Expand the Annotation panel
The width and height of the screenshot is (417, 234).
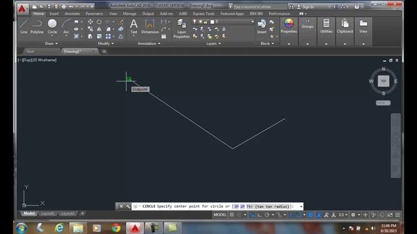click(x=149, y=44)
